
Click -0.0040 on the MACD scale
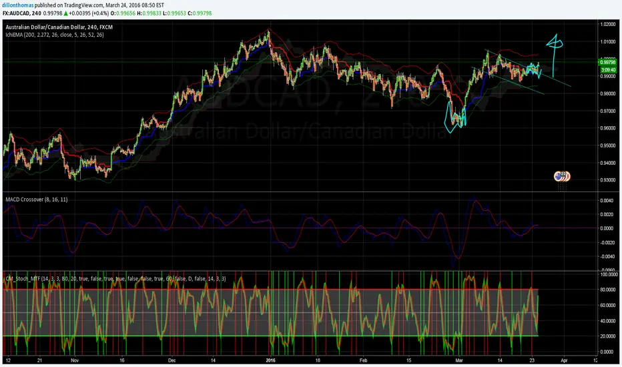(x=608, y=256)
